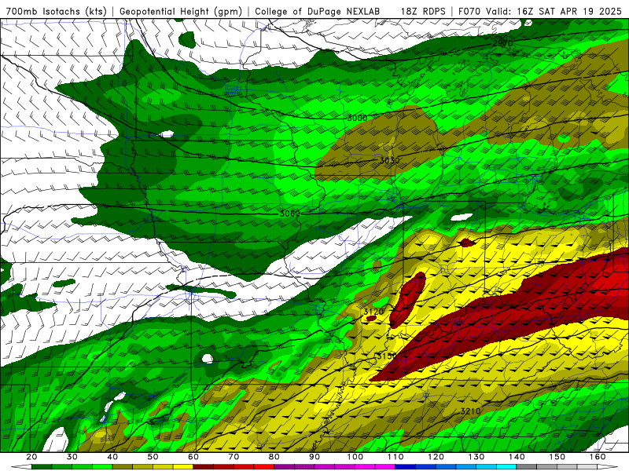Click the 3120 height contour label

373,312
